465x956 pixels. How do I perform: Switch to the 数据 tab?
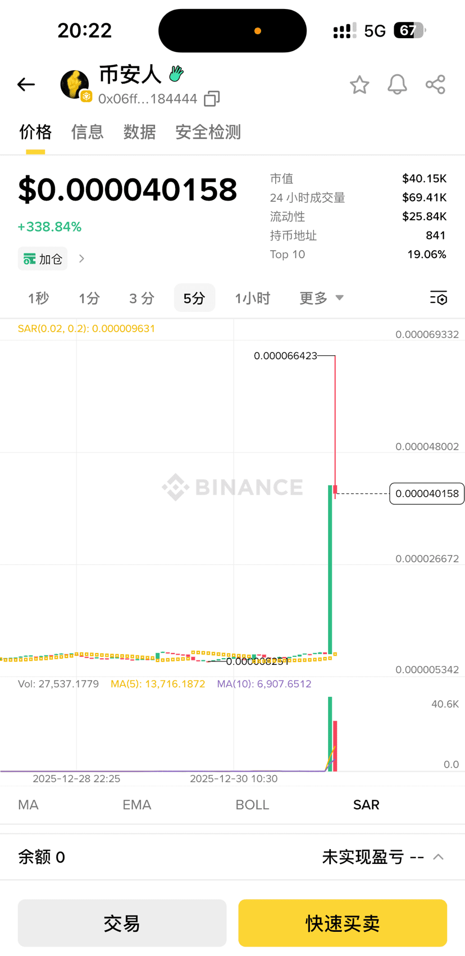139,132
